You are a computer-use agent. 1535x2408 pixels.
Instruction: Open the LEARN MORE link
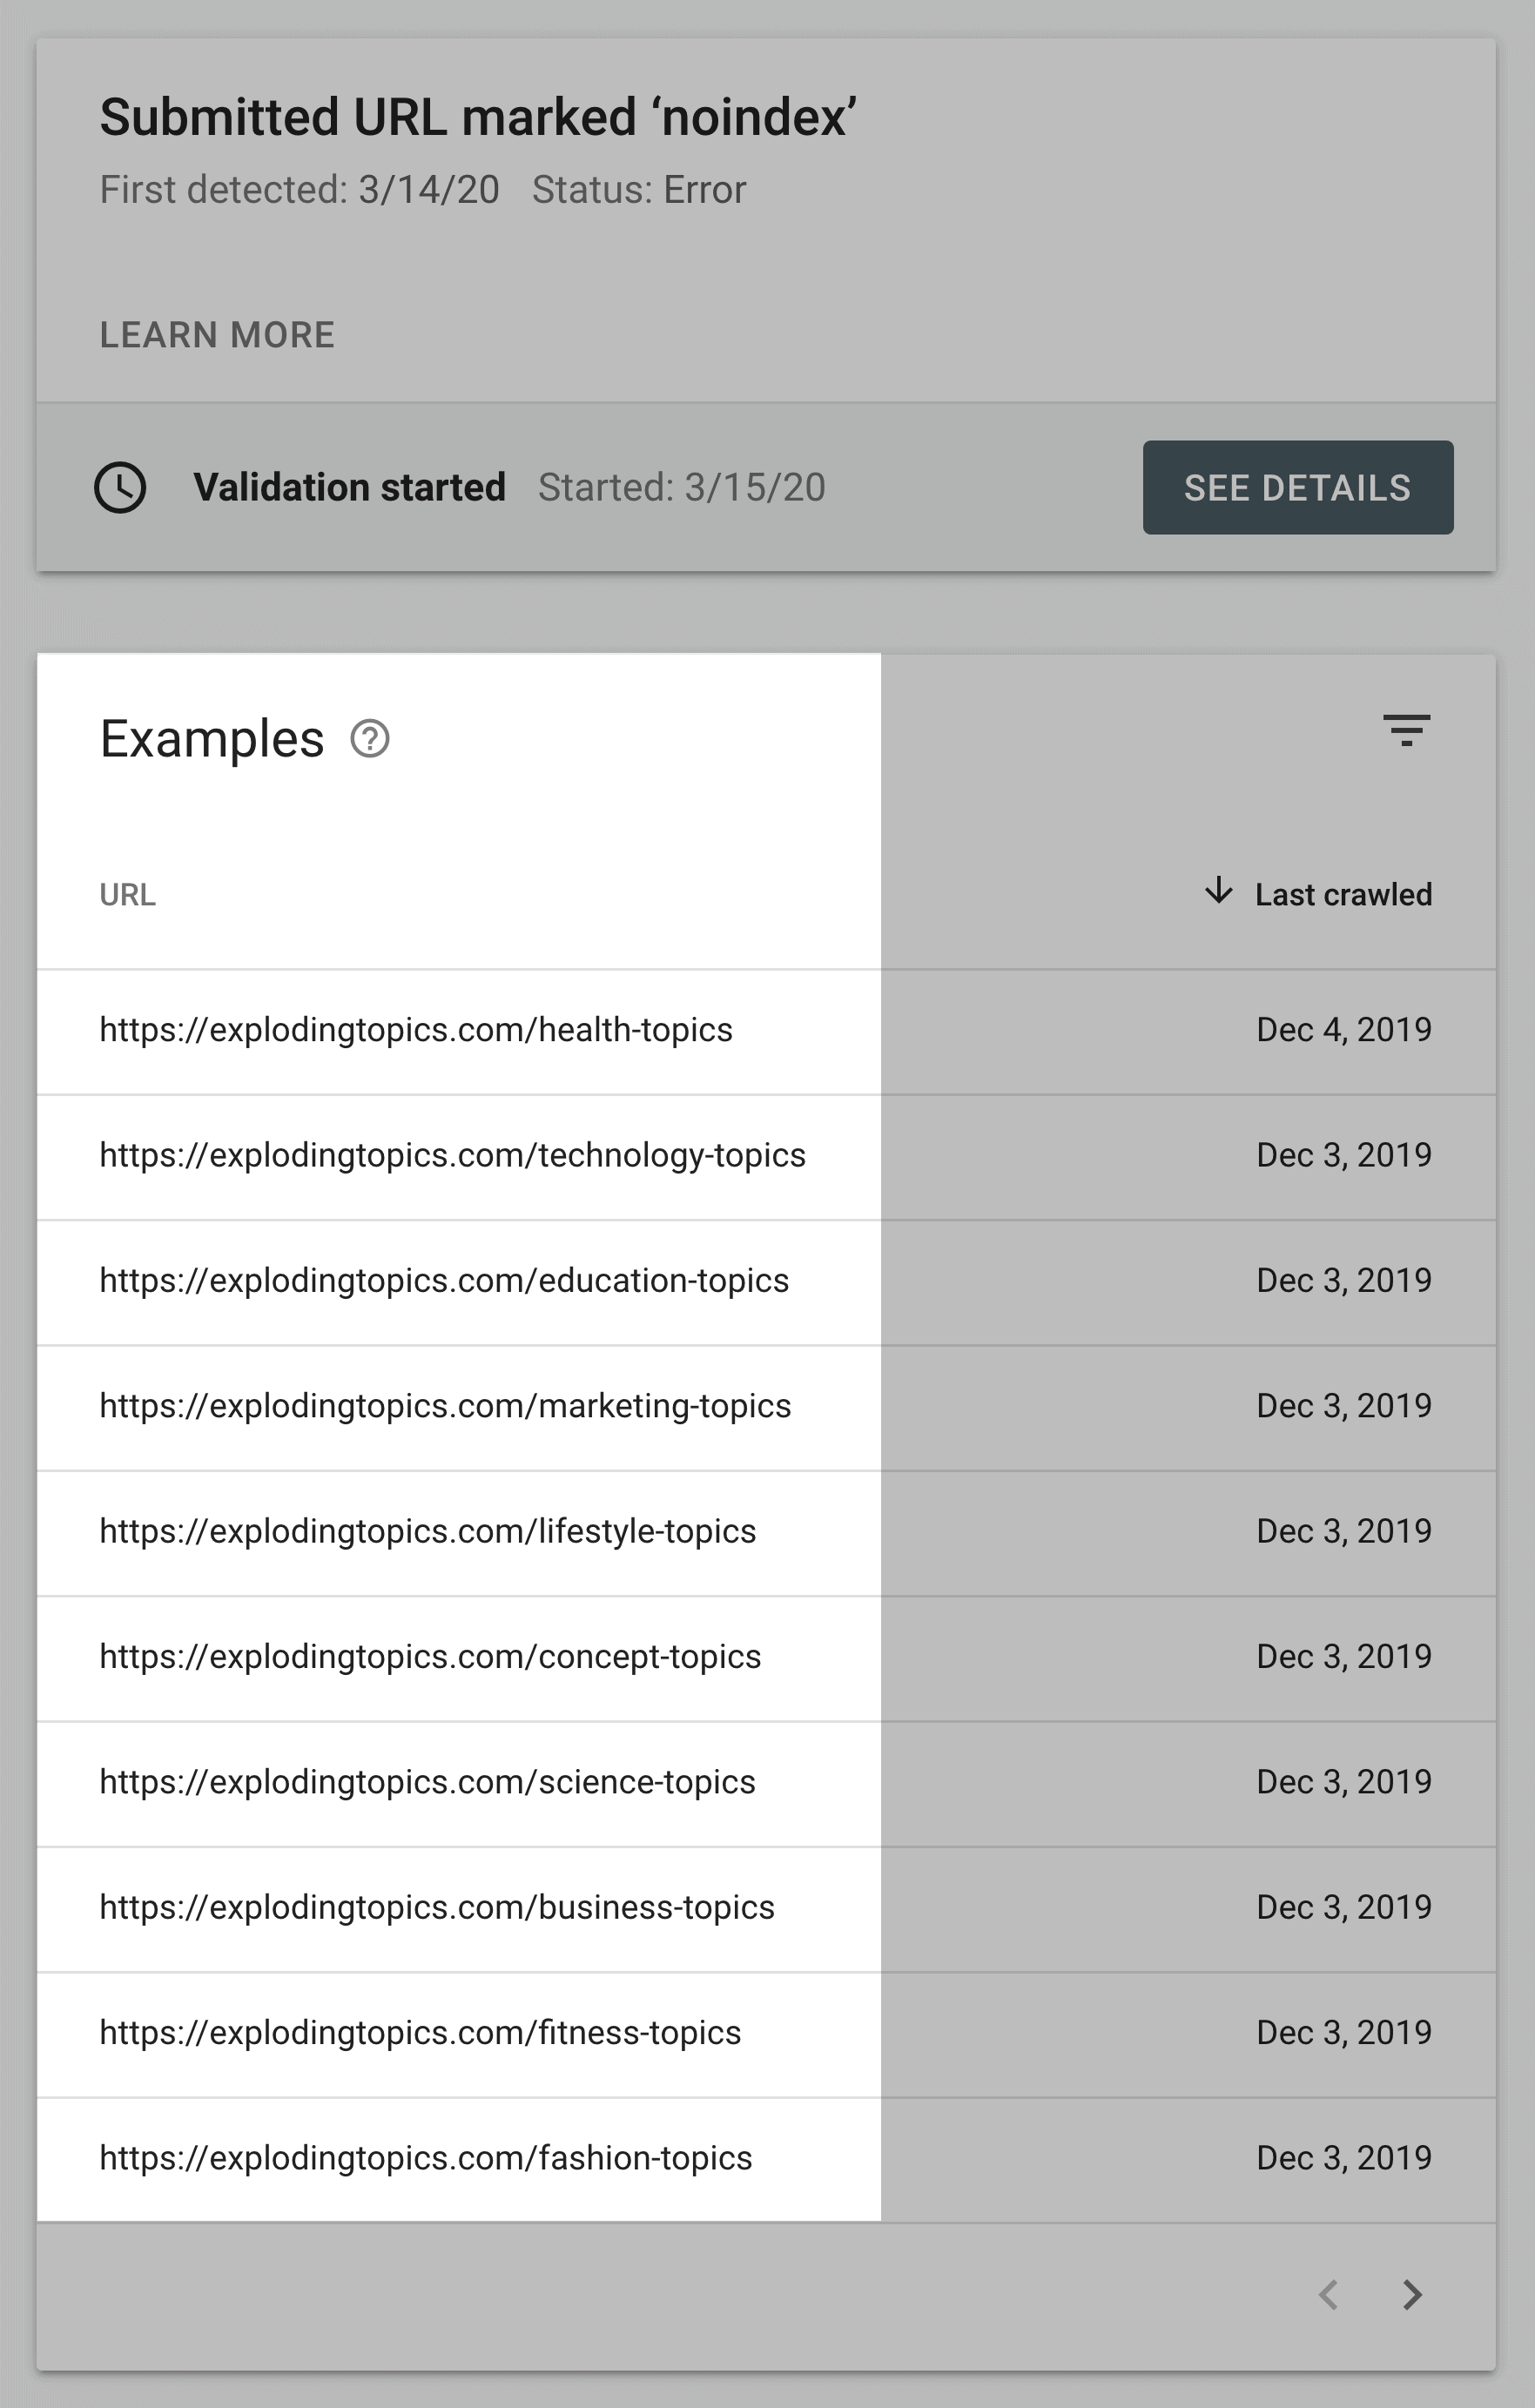(217, 335)
